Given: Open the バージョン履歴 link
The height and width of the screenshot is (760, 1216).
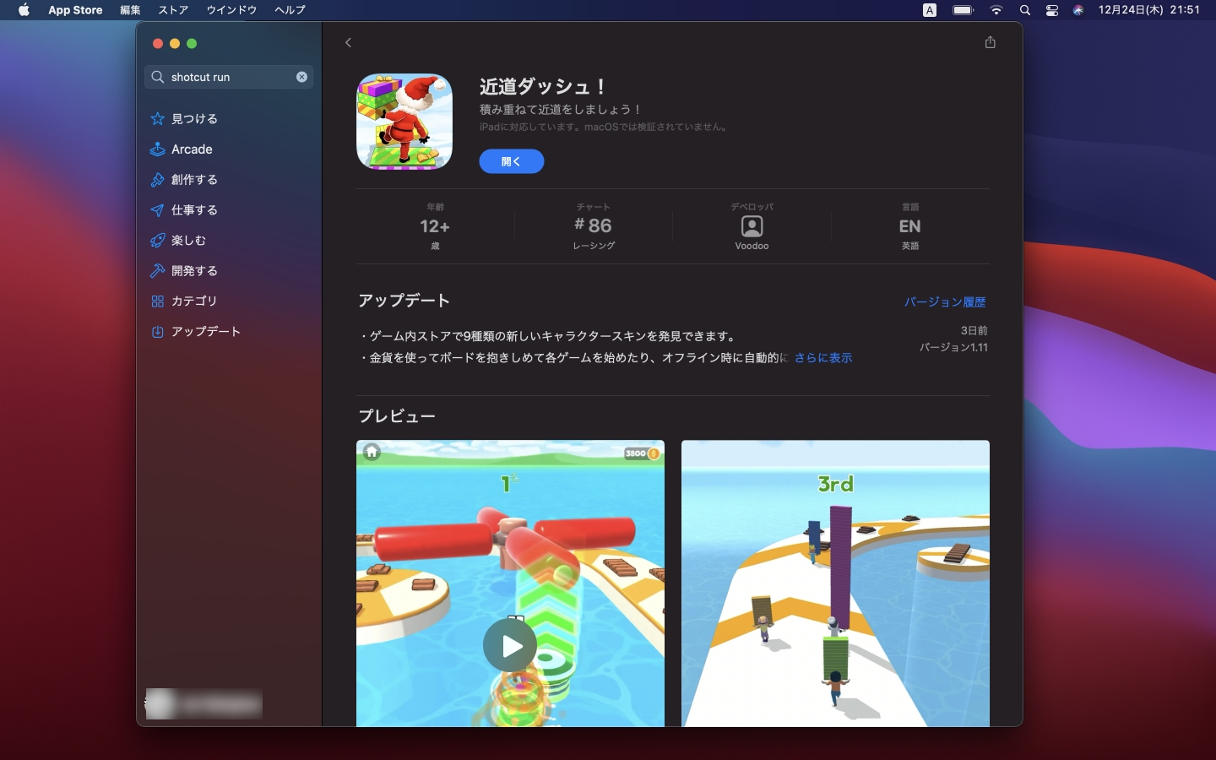Looking at the screenshot, I should coord(945,302).
